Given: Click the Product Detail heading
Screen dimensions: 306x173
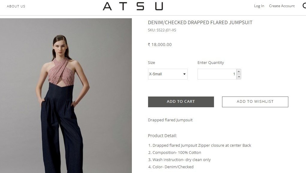Looking at the screenshot, I should 162,136.
